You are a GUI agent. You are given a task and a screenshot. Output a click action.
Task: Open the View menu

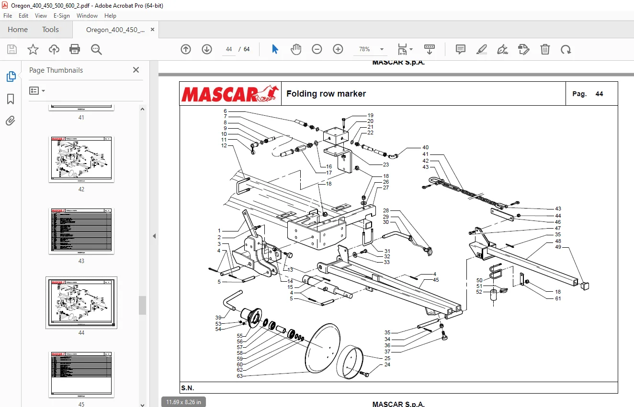click(41, 16)
